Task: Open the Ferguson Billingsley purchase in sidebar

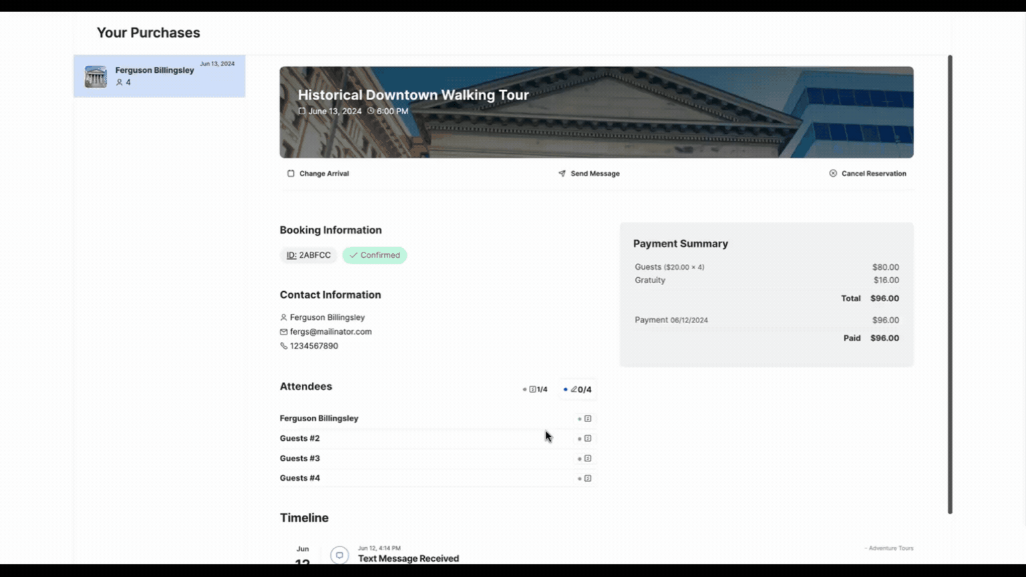Action: point(159,76)
